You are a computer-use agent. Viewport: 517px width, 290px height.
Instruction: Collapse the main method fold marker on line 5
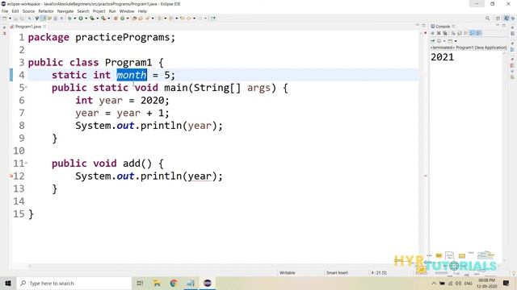point(26,88)
